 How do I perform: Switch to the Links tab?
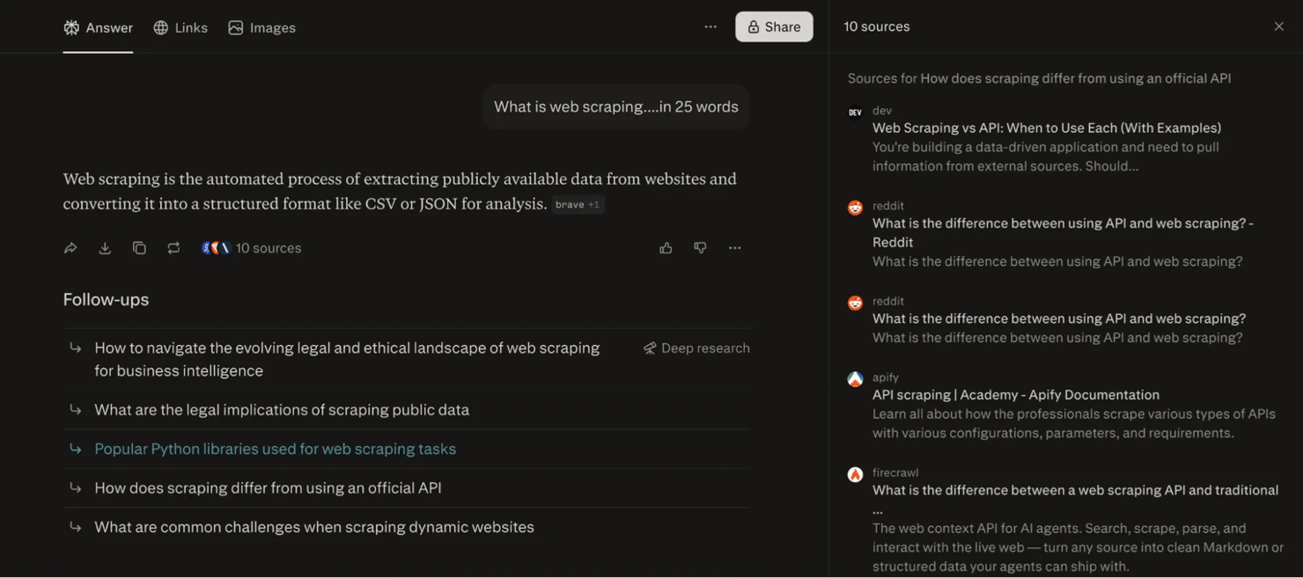[x=180, y=27]
